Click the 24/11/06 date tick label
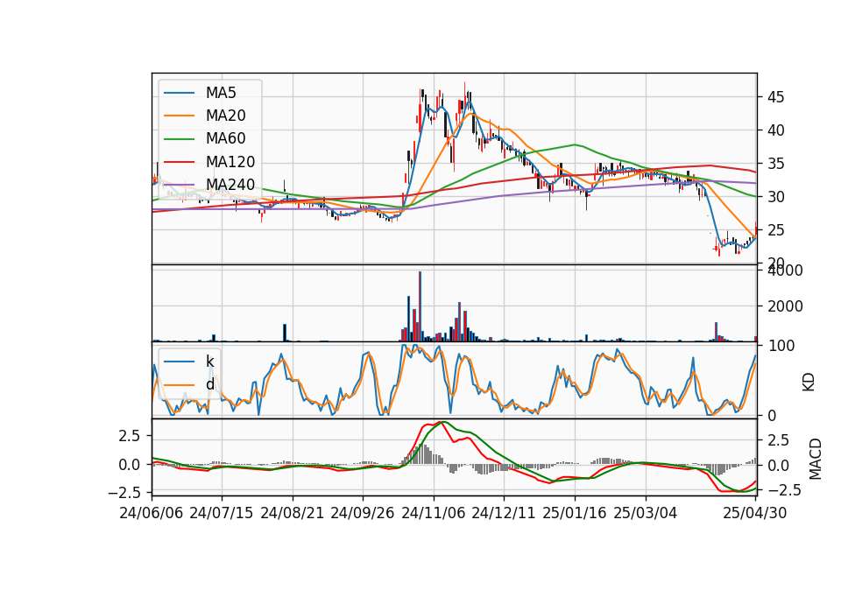Viewport: 841px width, 604px height. click(434, 513)
